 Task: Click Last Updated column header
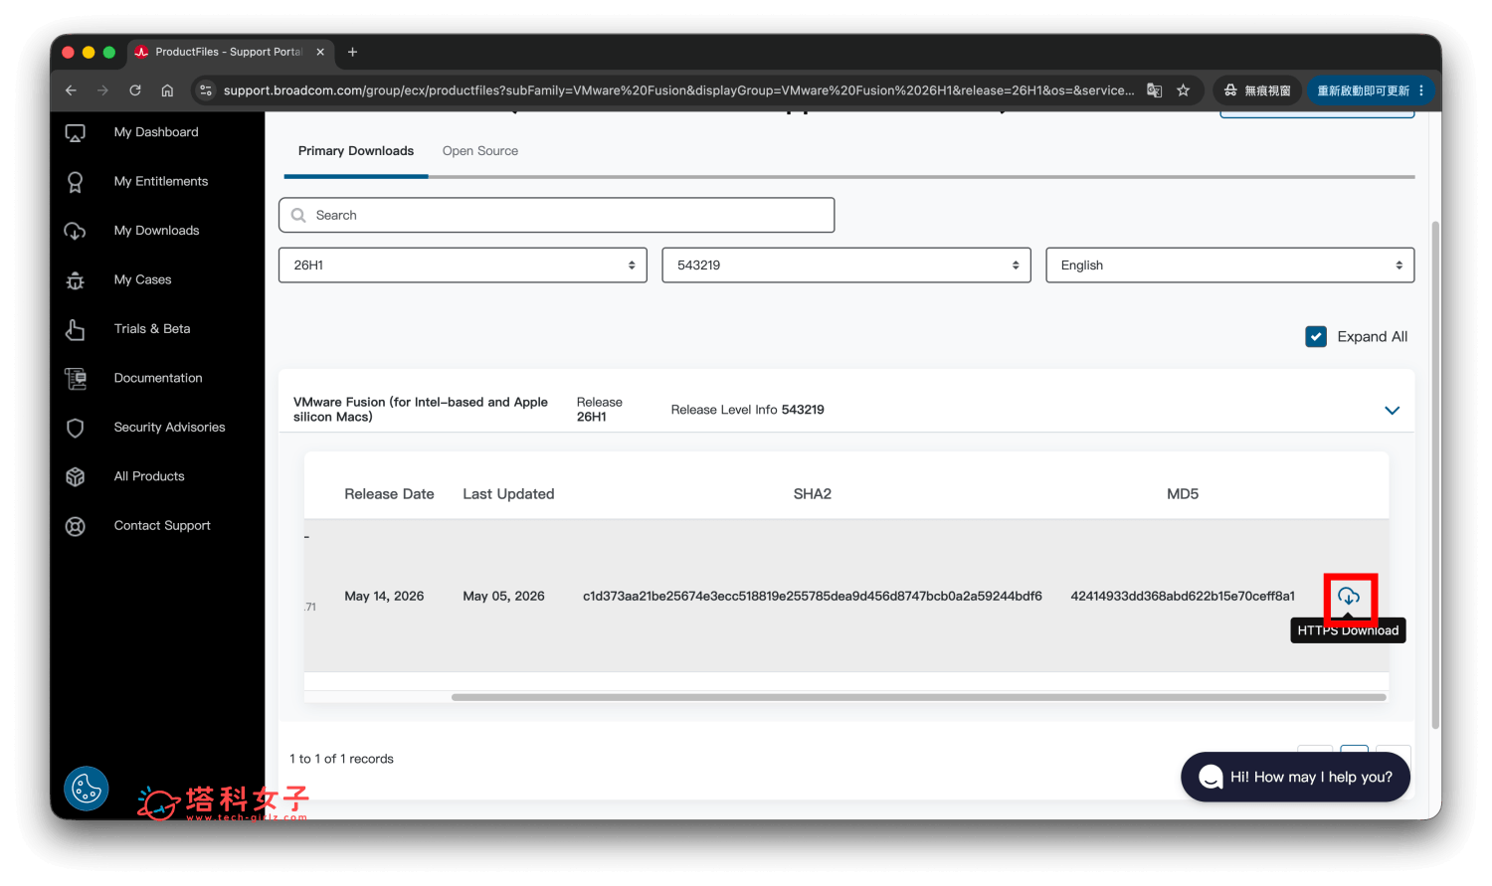pyautogui.click(x=508, y=494)
